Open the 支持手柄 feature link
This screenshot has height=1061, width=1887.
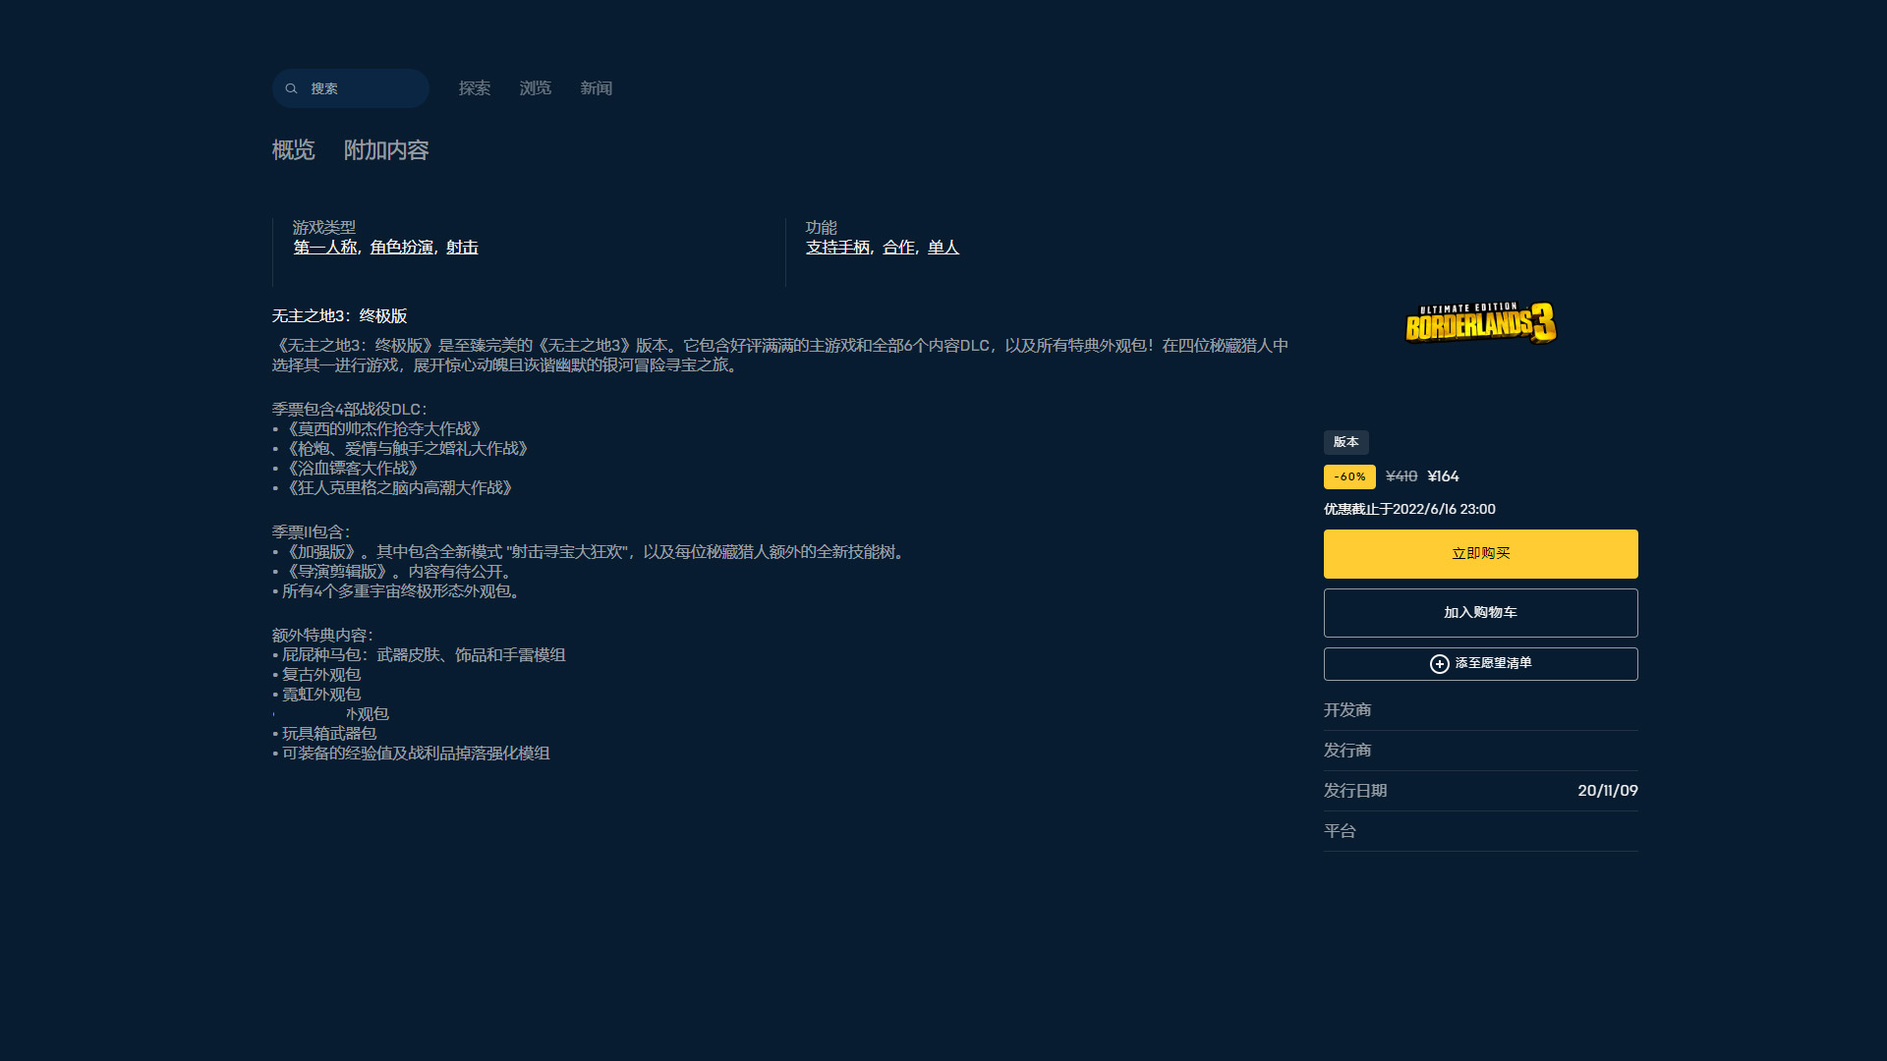click(x=838, y=248)
